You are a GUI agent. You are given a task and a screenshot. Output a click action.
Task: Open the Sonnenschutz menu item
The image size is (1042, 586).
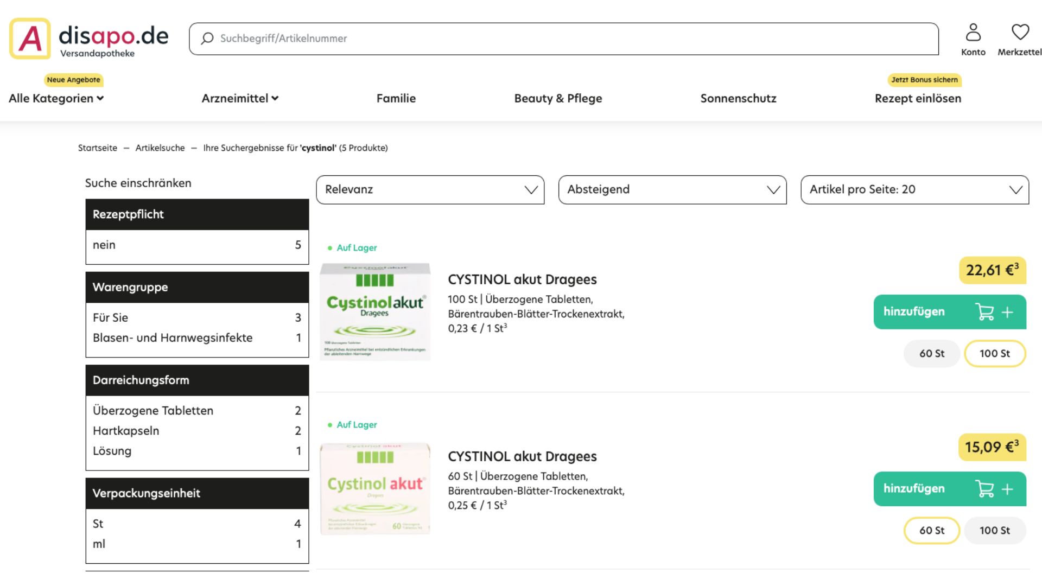(738, 98)
